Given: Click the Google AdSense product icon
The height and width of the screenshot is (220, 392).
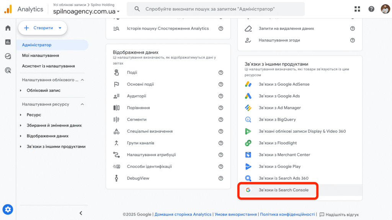Looking at the screenshot, I should 248,84.
